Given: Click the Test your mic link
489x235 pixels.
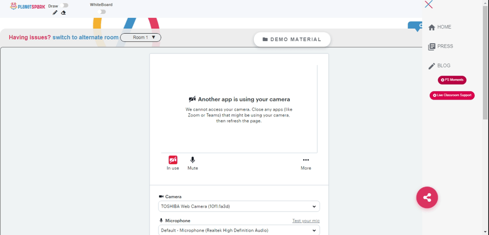Looking at the screenshot, I should pos(306,221).
